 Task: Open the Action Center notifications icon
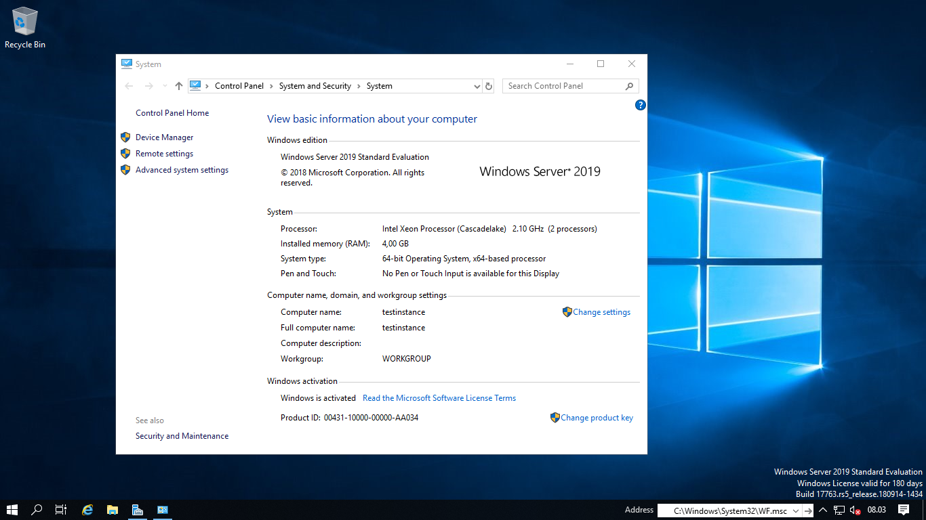click(x=904, y=510)
